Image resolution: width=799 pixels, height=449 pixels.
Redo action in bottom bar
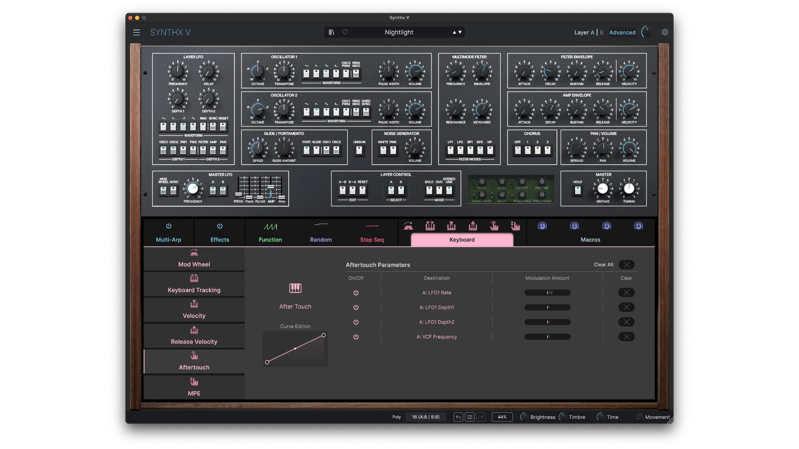(481, 417)
